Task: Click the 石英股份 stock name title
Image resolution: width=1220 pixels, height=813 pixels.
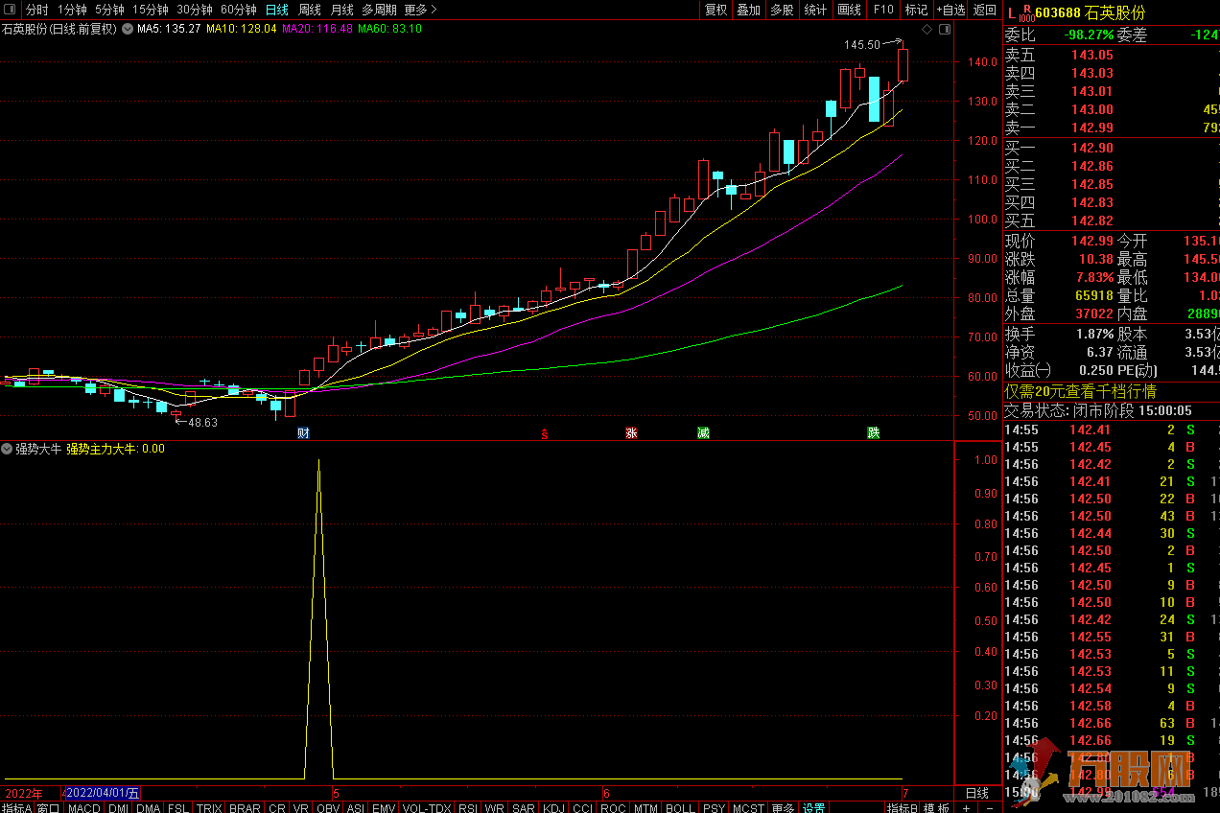Action: click(x=1113, y=12)
